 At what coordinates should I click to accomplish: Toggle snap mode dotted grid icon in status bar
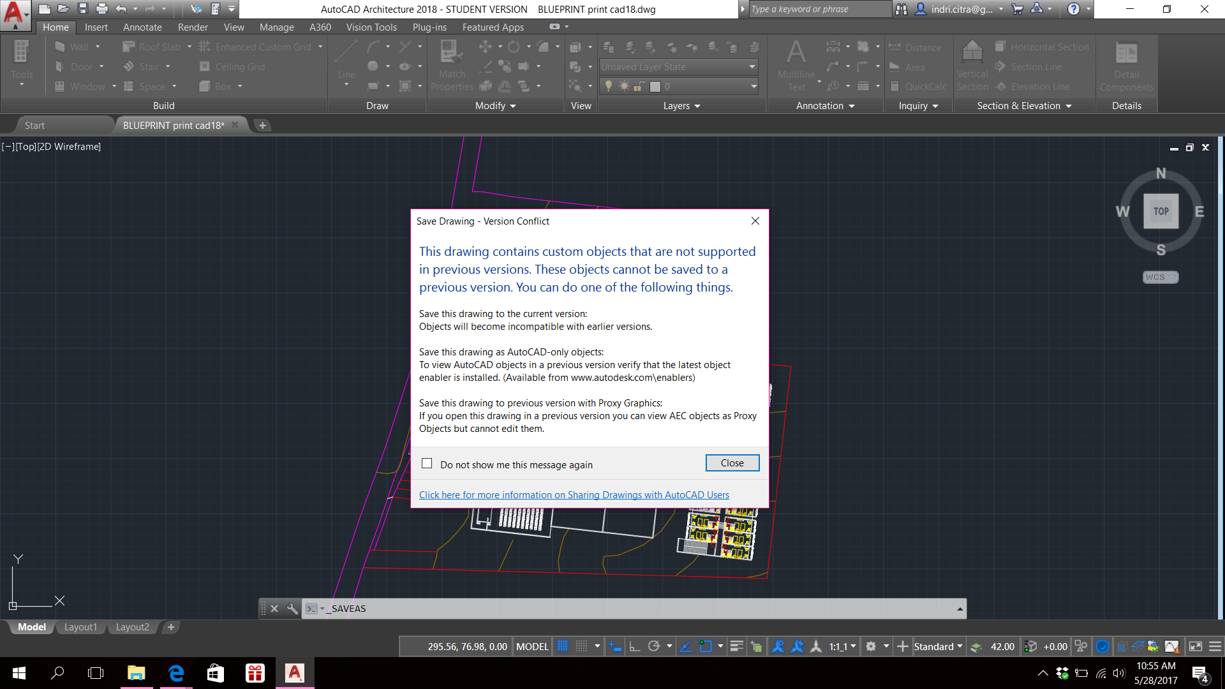(x=581, y=646)
